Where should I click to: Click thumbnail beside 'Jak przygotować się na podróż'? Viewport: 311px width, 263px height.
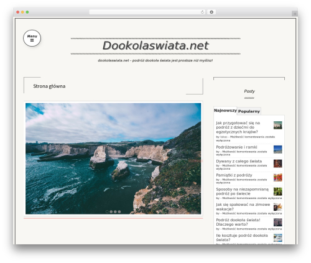(x=277, y=125)
